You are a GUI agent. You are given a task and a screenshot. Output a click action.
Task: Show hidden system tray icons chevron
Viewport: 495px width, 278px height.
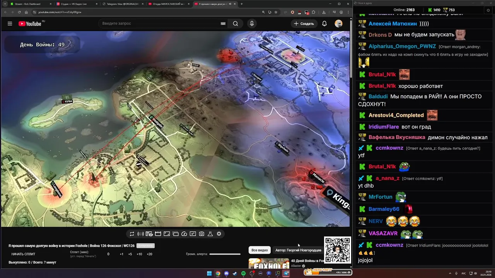450,273
